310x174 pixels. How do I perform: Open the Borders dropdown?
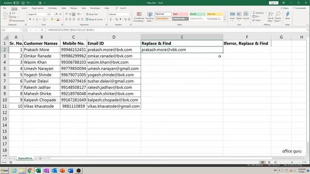point(47,19)
